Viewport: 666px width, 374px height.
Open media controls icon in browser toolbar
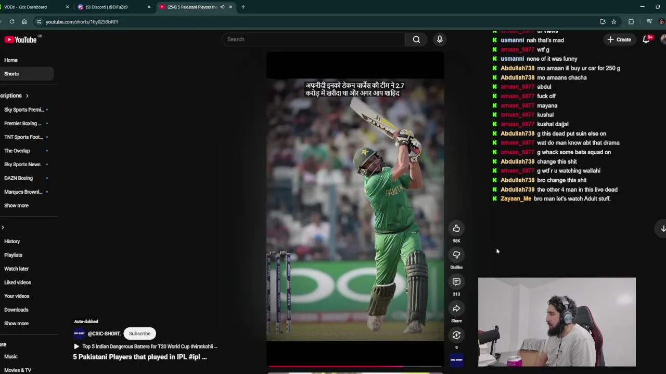[x=649, y=22]
